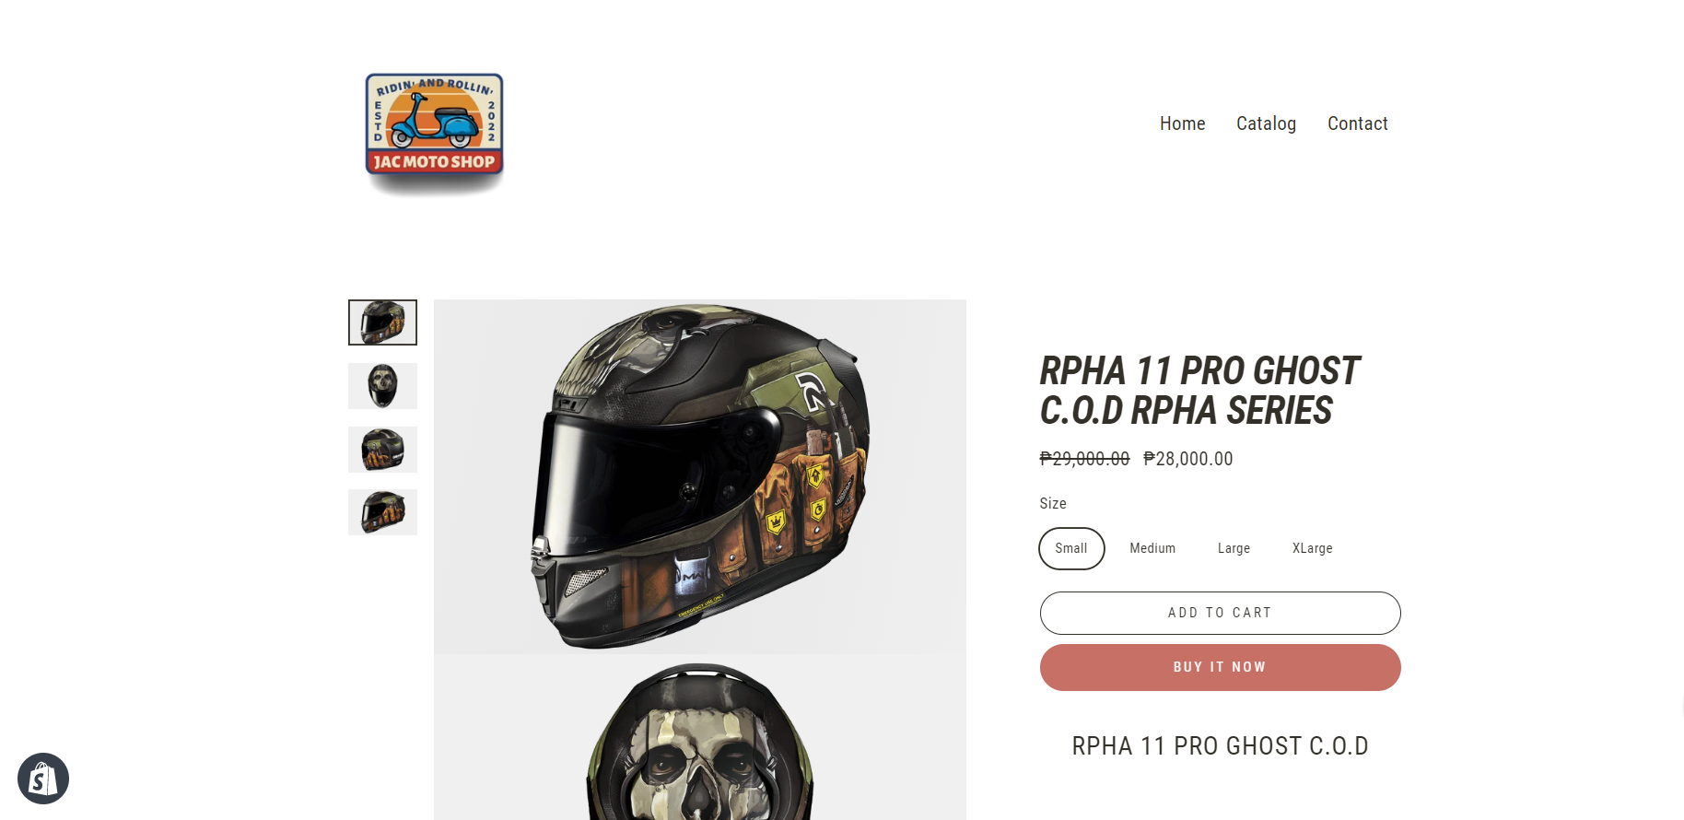This screenshot has height=820, width=1684.
Task: Click the Buy It Now button
Action: click(1220, 667)
